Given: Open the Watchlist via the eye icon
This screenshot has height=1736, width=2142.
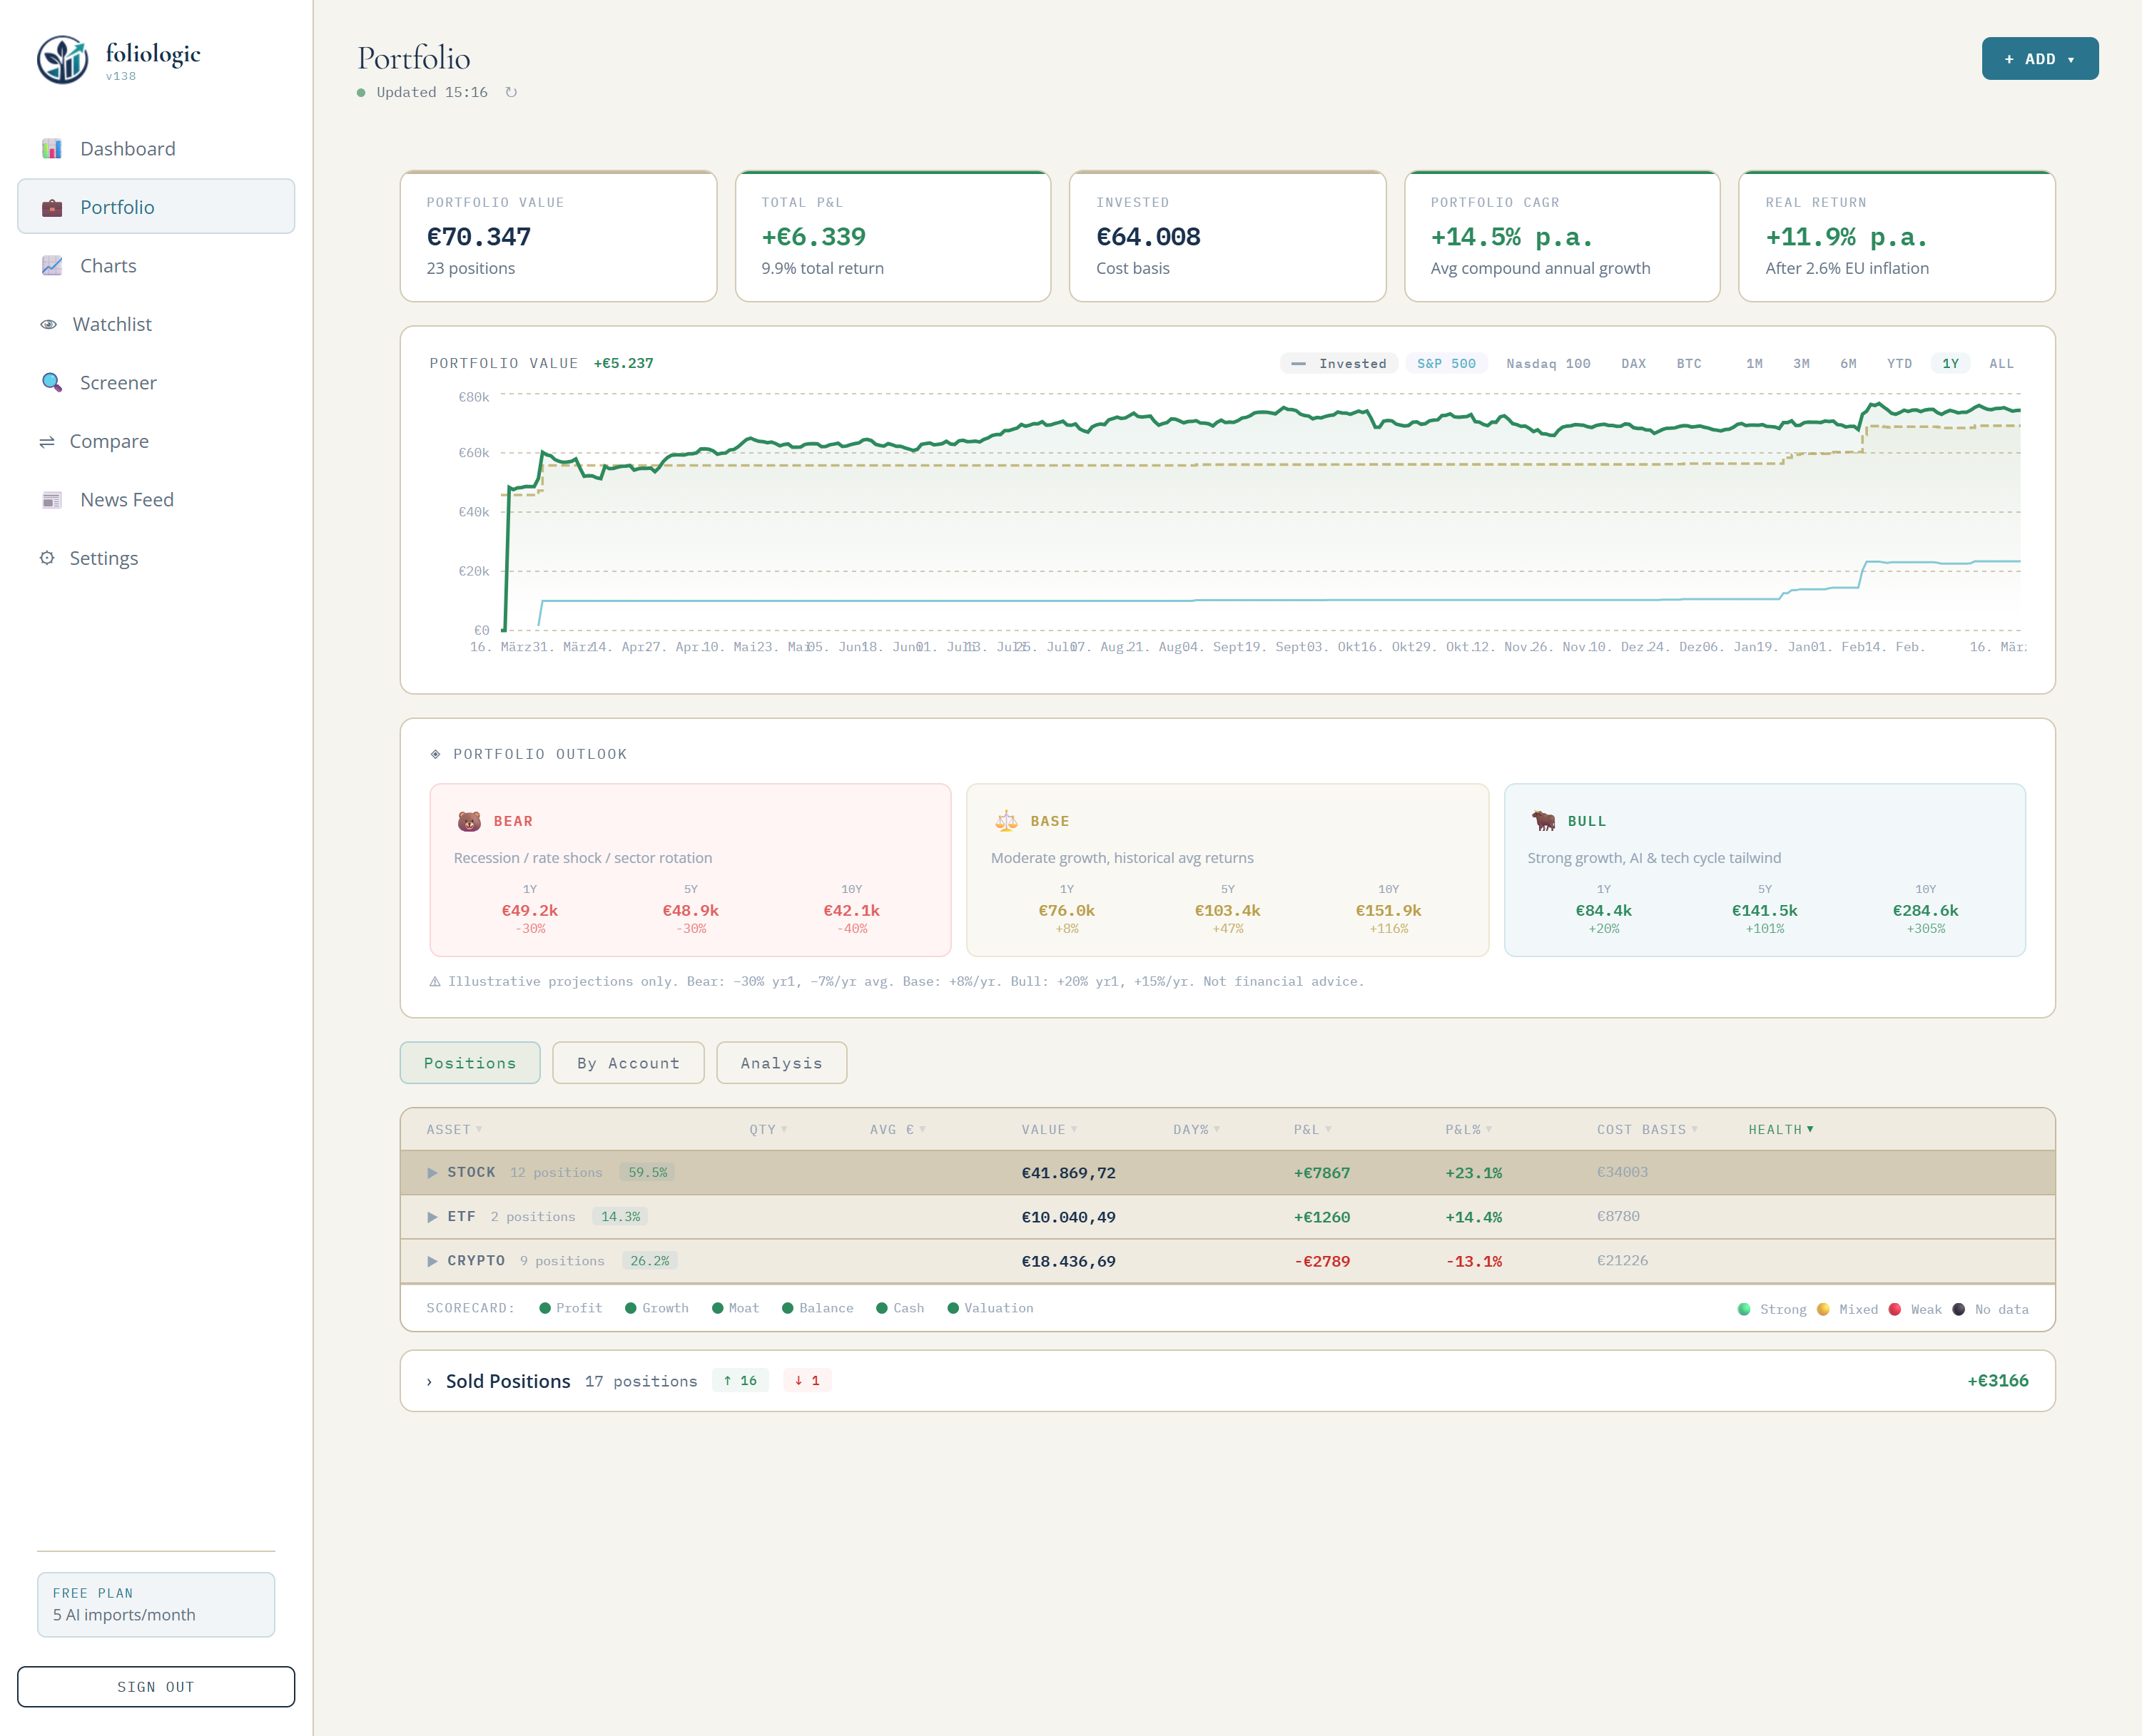Looking at the screenshot, I should coord(48,323).
